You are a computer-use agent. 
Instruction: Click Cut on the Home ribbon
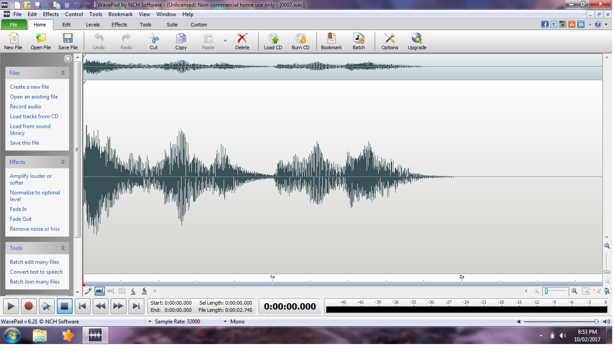pyautogui.click(x=153, y=40)
